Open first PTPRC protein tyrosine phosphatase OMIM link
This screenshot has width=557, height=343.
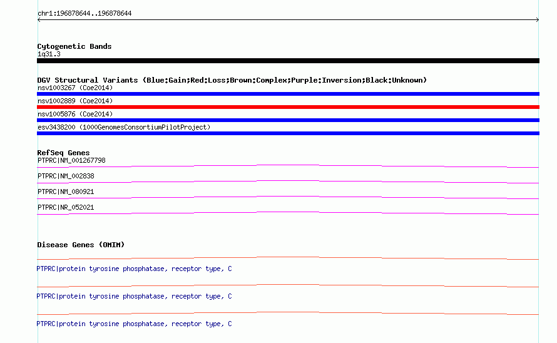[x=134, y=269]
